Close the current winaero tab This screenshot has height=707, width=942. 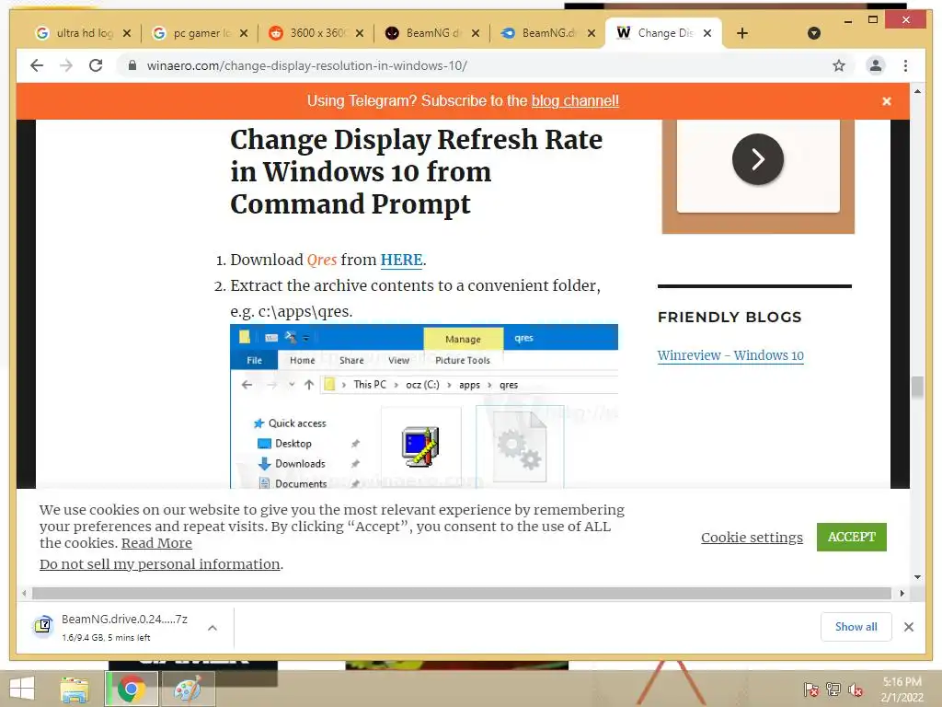point(707,33)
